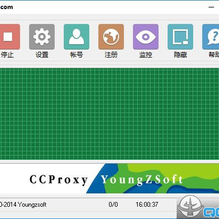Click the CCProxy banner text
This screenshot has width=219, height=219.
[58, 179]
